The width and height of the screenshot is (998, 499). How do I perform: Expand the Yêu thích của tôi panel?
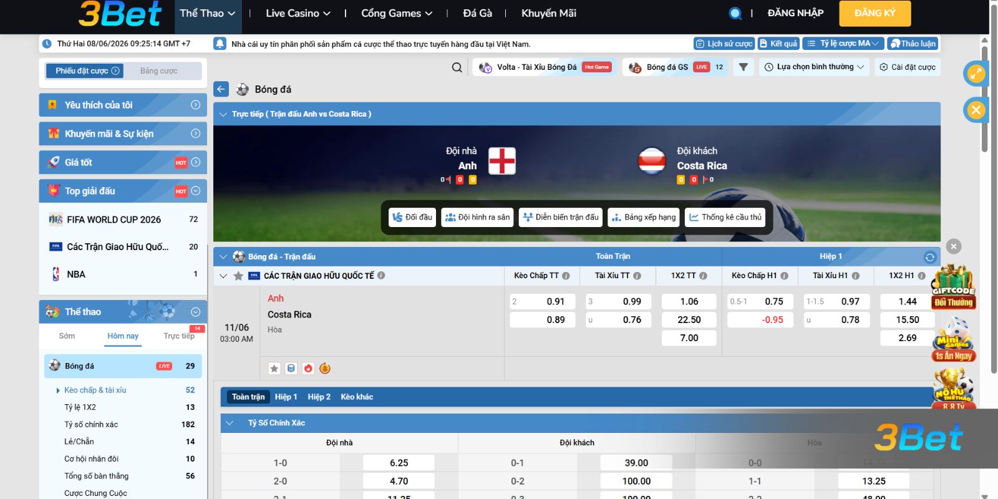(x=195, y=105)
